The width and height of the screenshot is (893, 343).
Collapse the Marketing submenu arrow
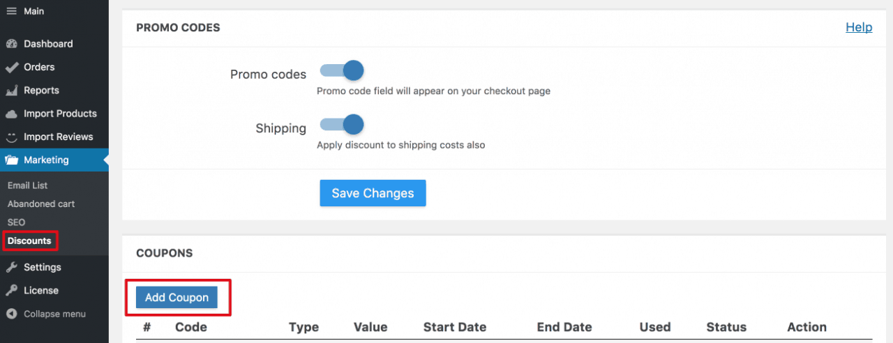105,160
